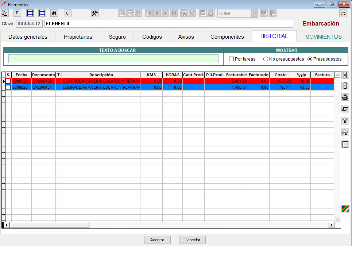Check the selection box for OP20/0451 row
352x257 pixels.
pos(8,87)
